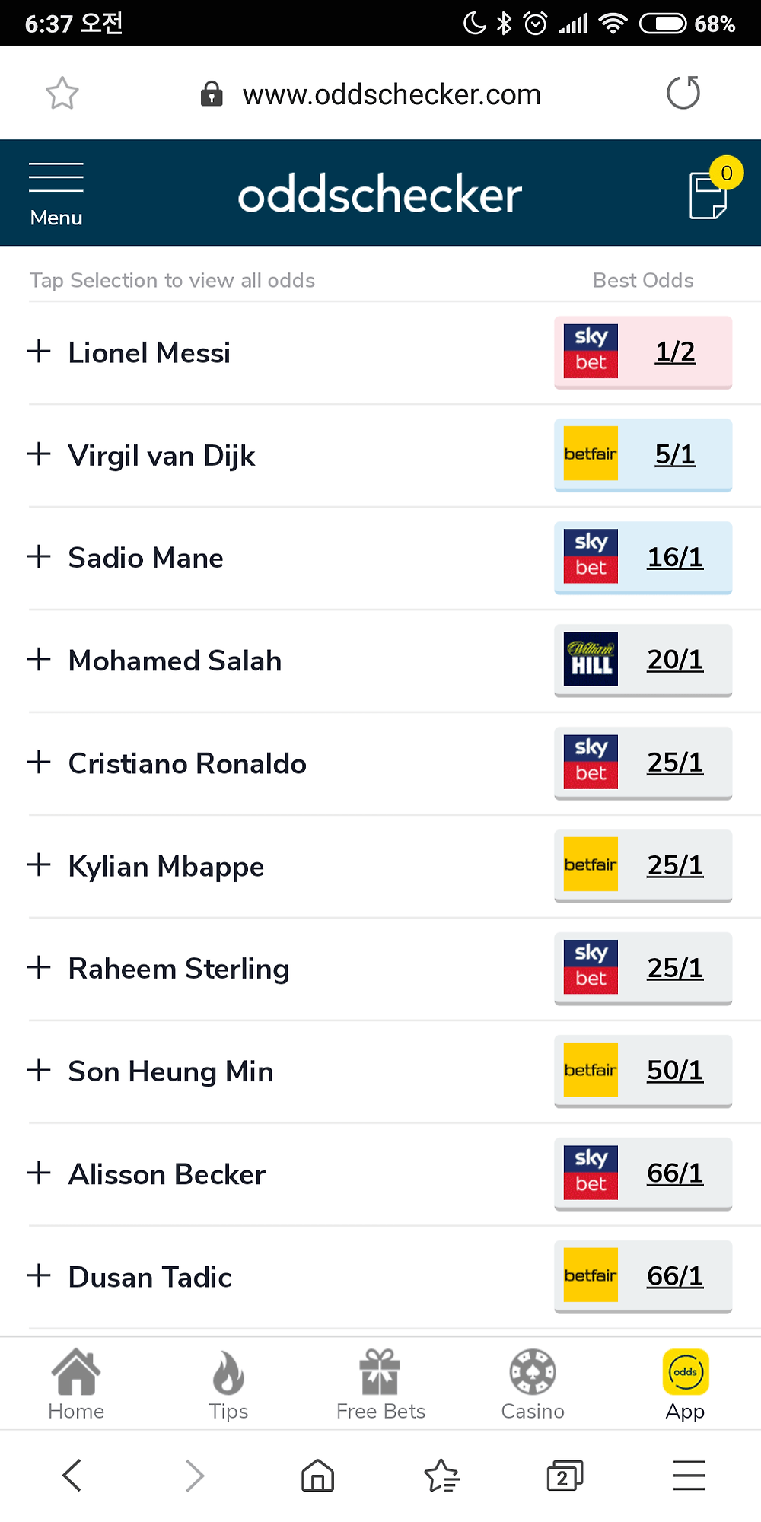The width and height of the screenshot is (761, 1522).
Task: Open the oddschecker hamburger Menu
Action: coord(56,194)
